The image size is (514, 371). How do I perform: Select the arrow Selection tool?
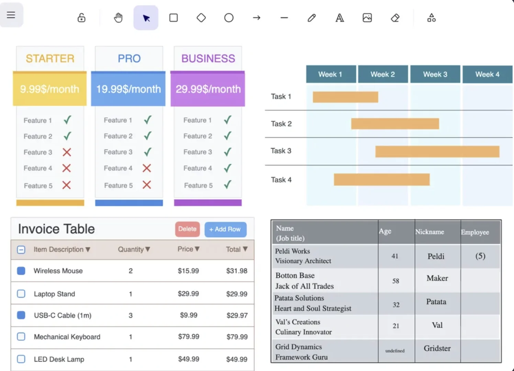[146, 18]
